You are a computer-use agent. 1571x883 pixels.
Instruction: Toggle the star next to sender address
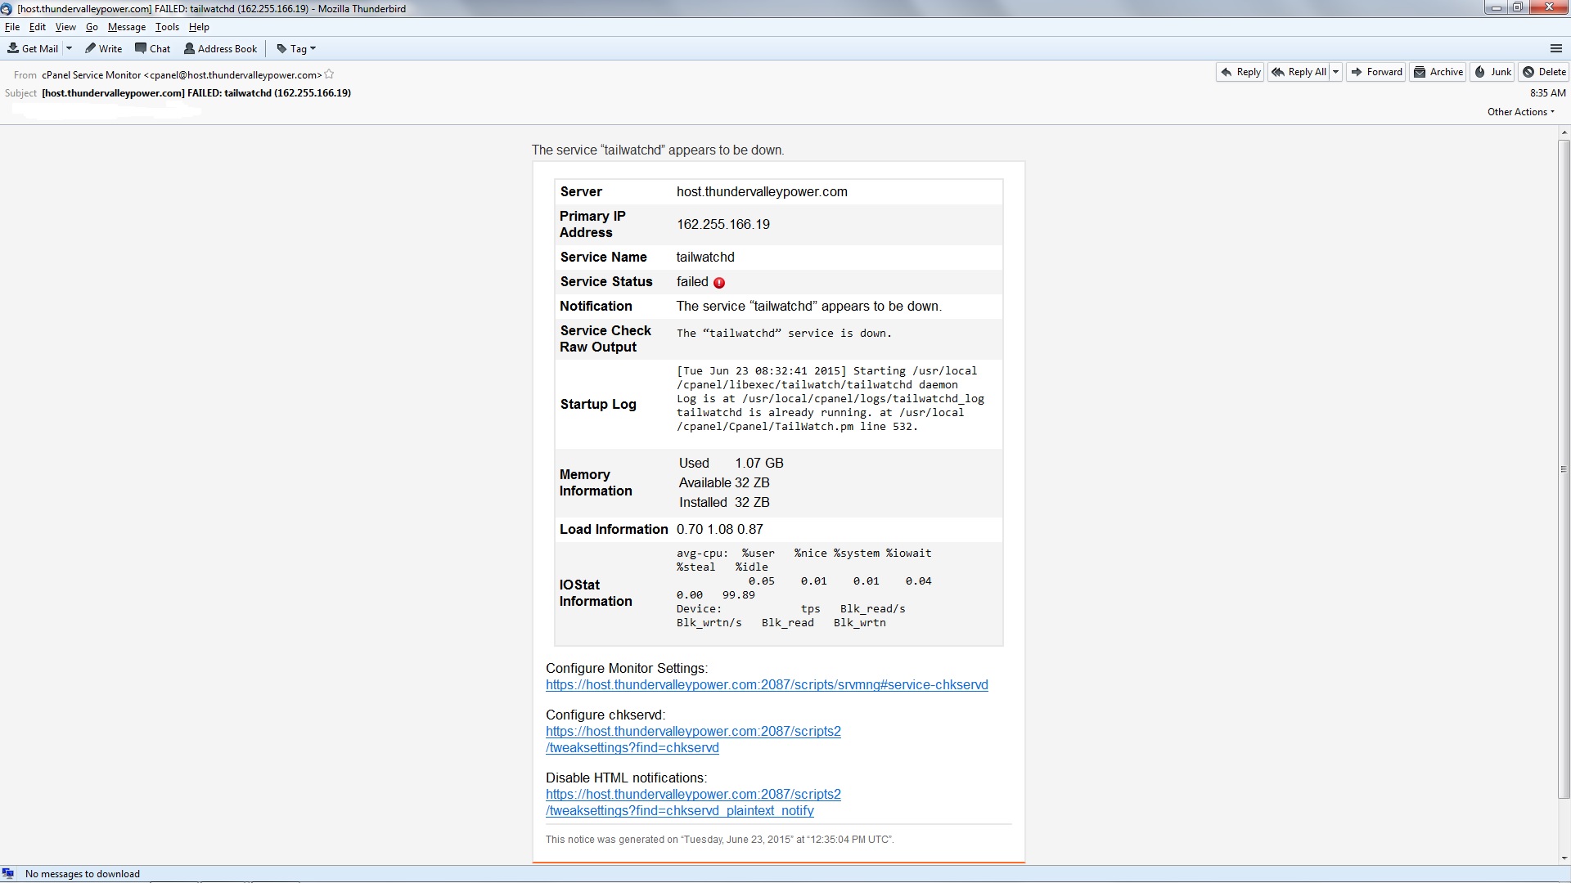pos(329,74)
